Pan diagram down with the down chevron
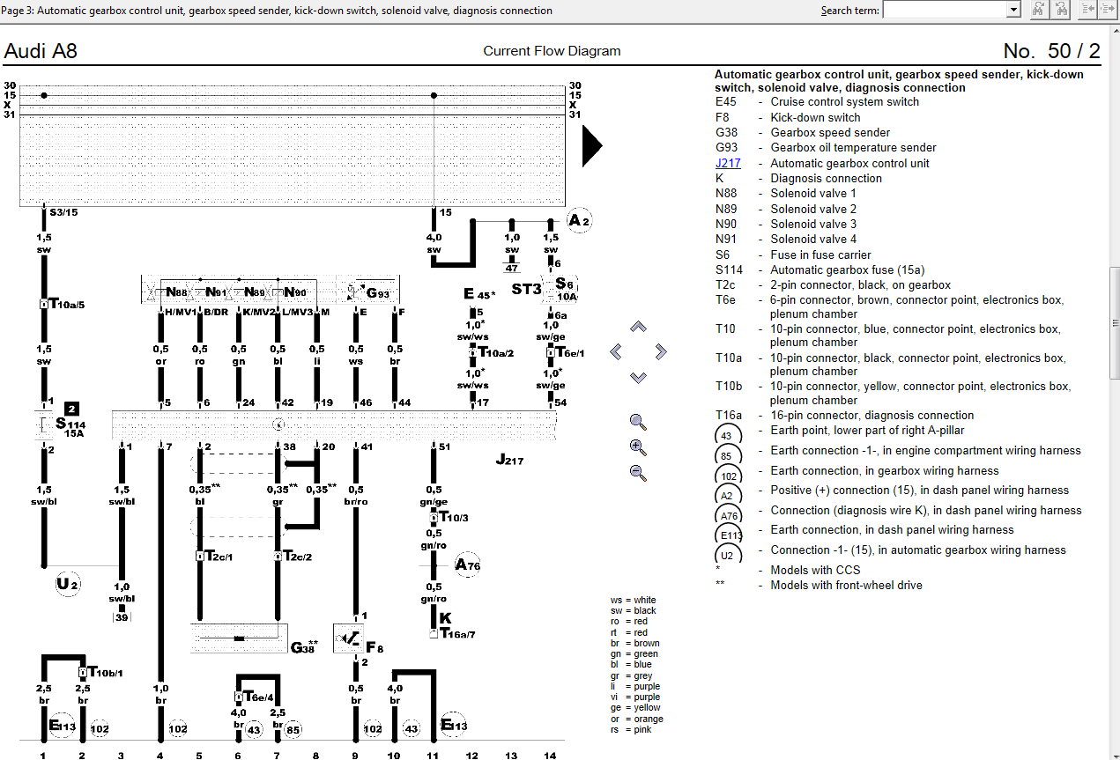Image resolution: width=1120 pixels, height=760 pixels. point(639,377)
